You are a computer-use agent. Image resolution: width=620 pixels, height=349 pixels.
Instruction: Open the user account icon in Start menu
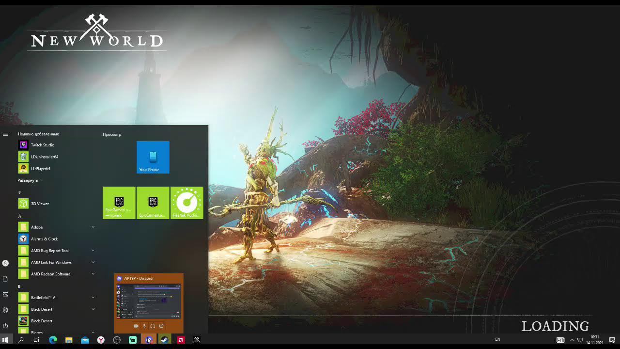click(5, 263)
